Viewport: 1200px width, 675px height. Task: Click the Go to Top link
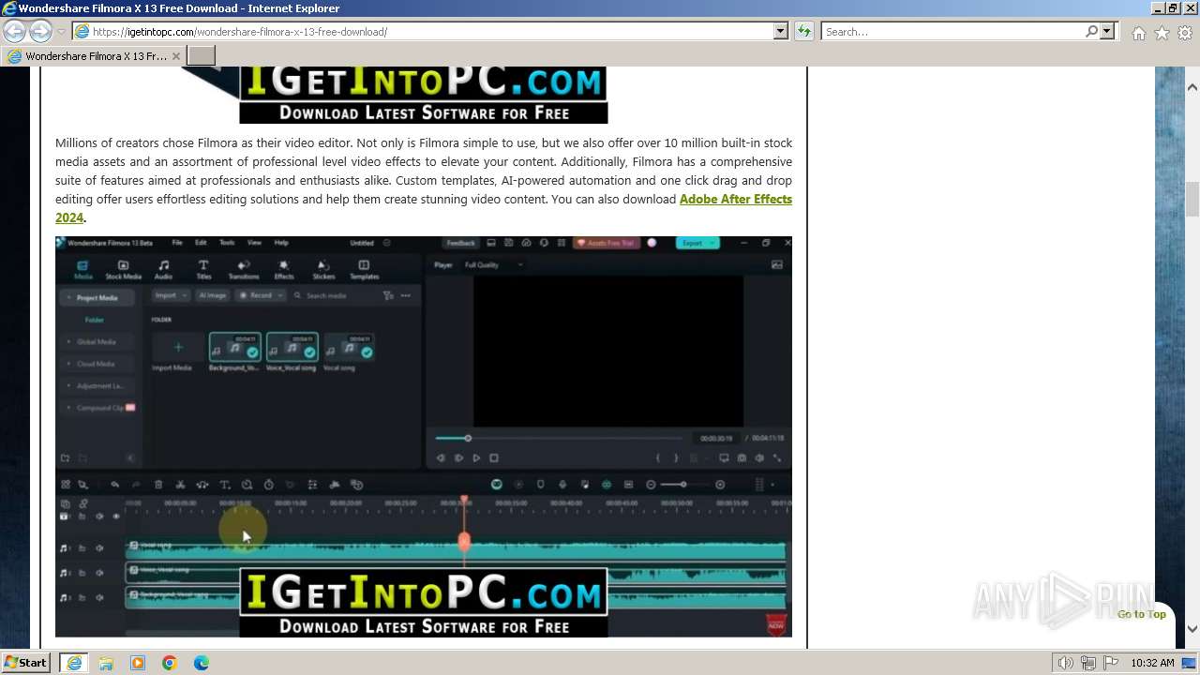(1141, 614)
